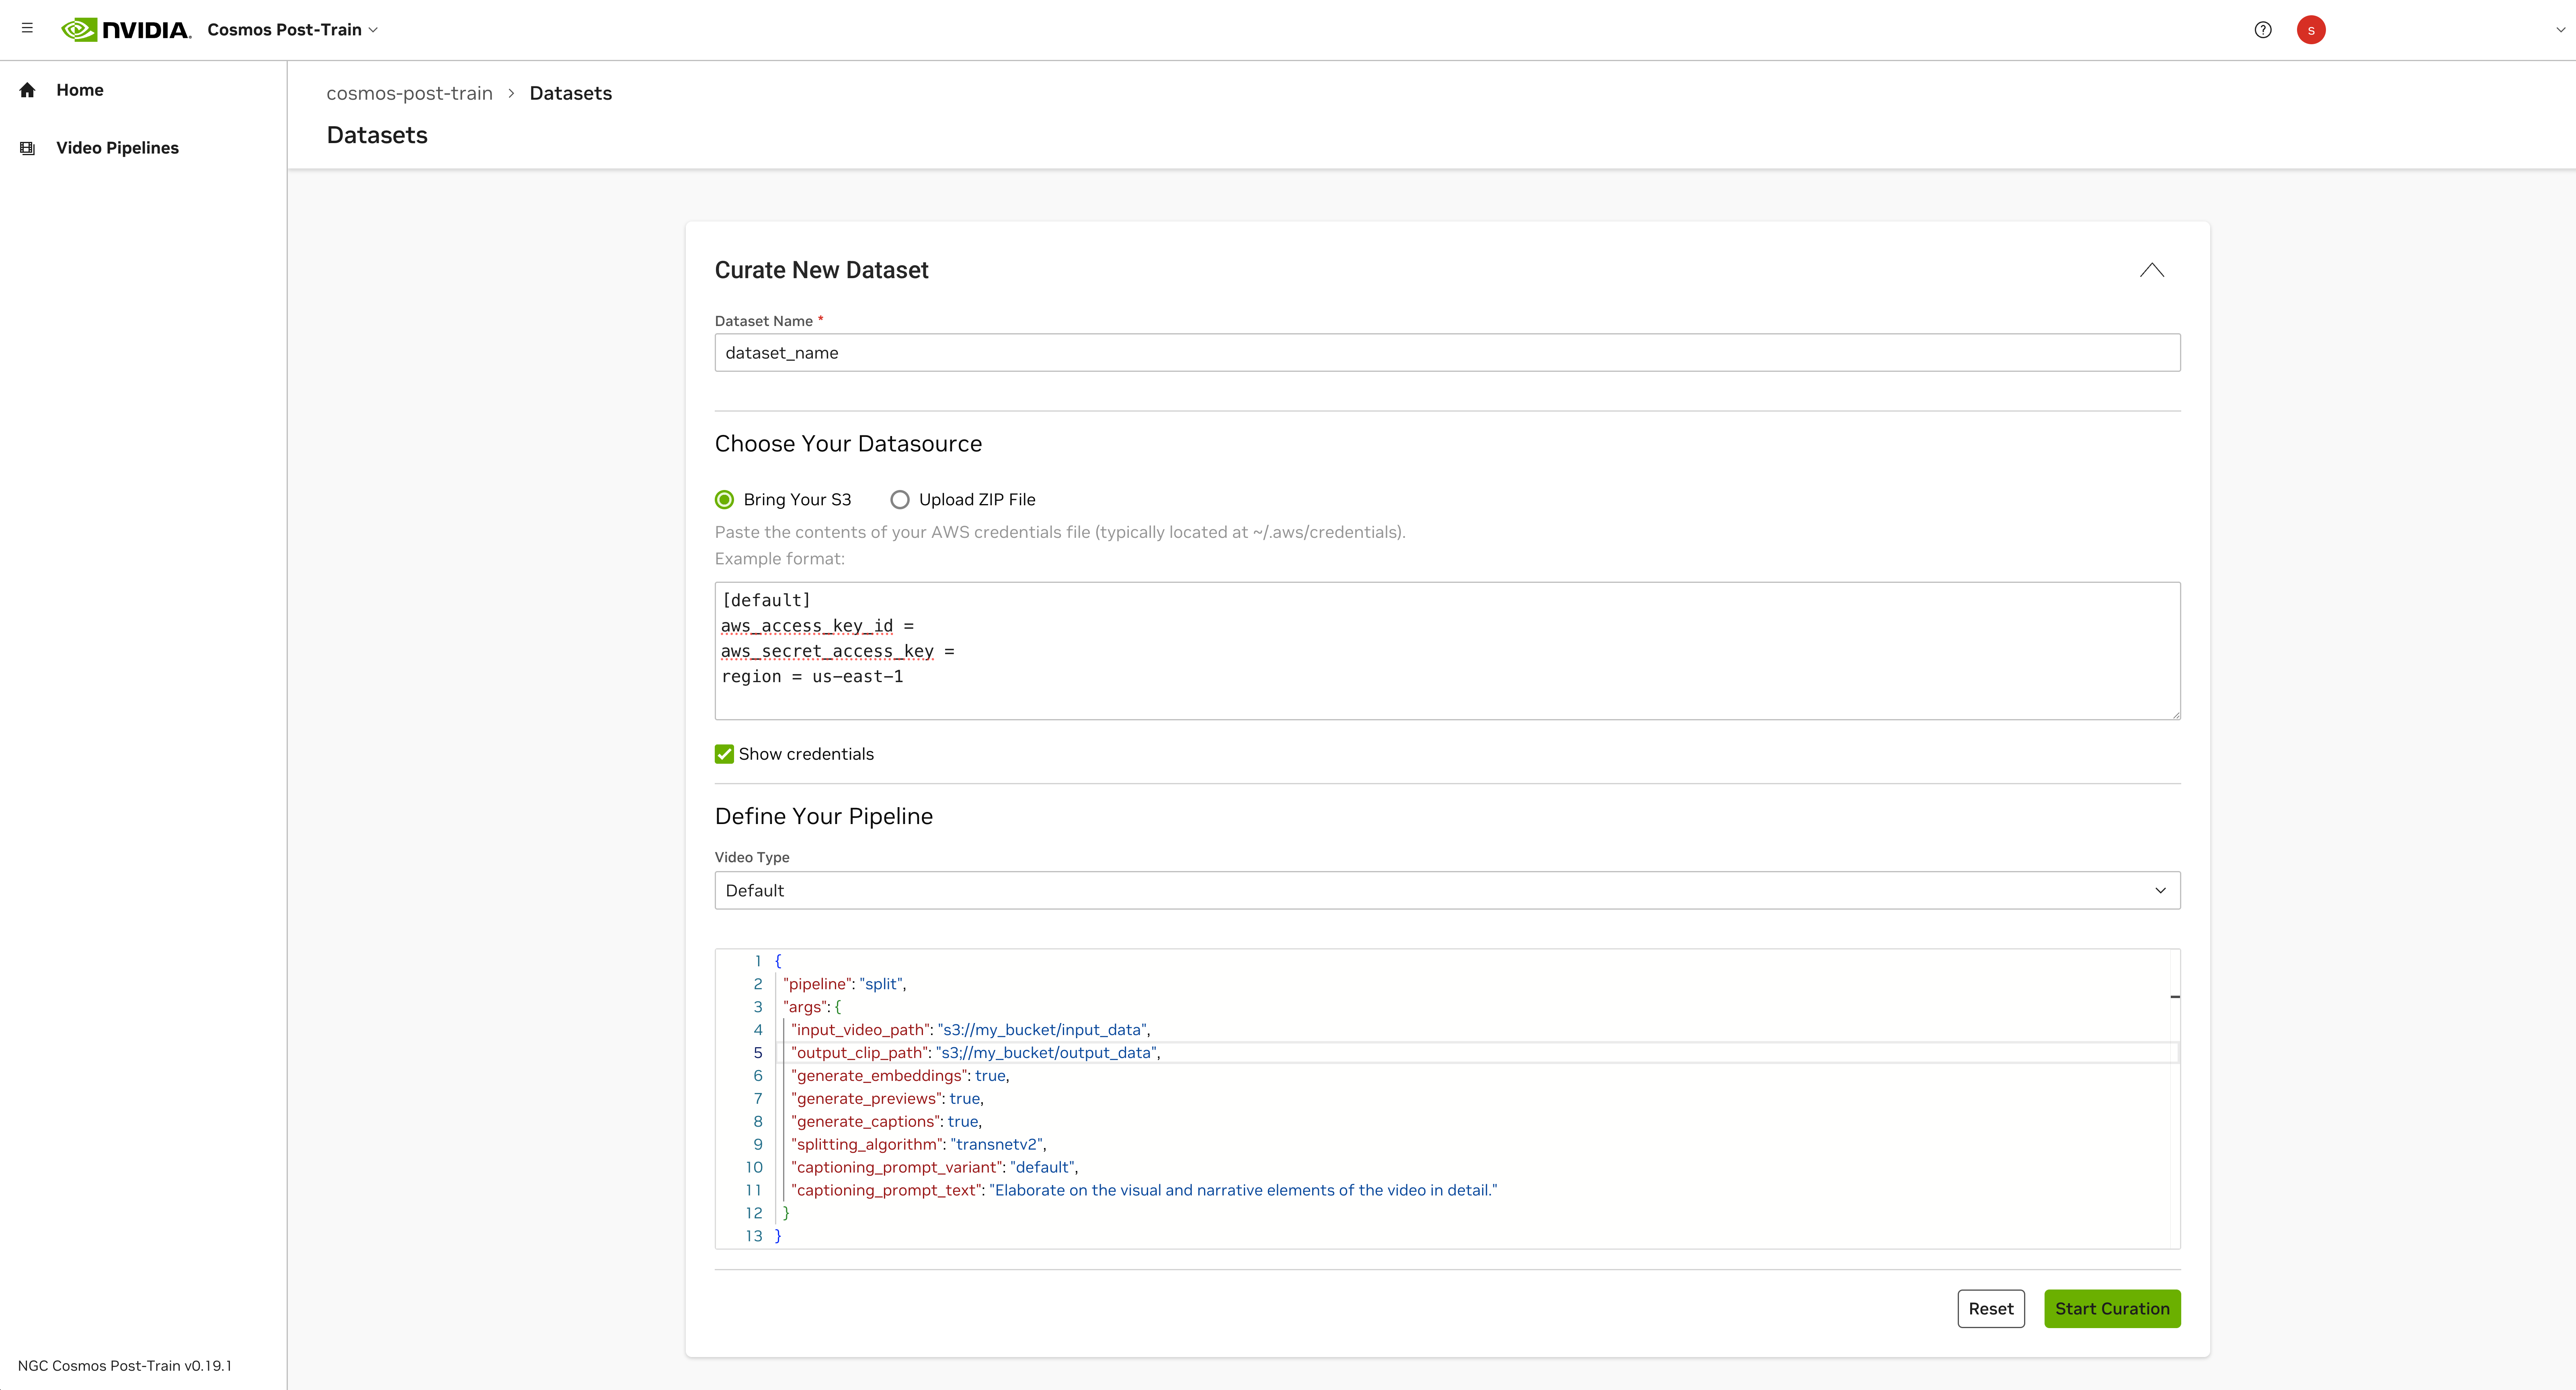The width and height of the screenshot is (2576, 1390).
Task: Click the Reset button
Action: click(x=1991, y=1308)
